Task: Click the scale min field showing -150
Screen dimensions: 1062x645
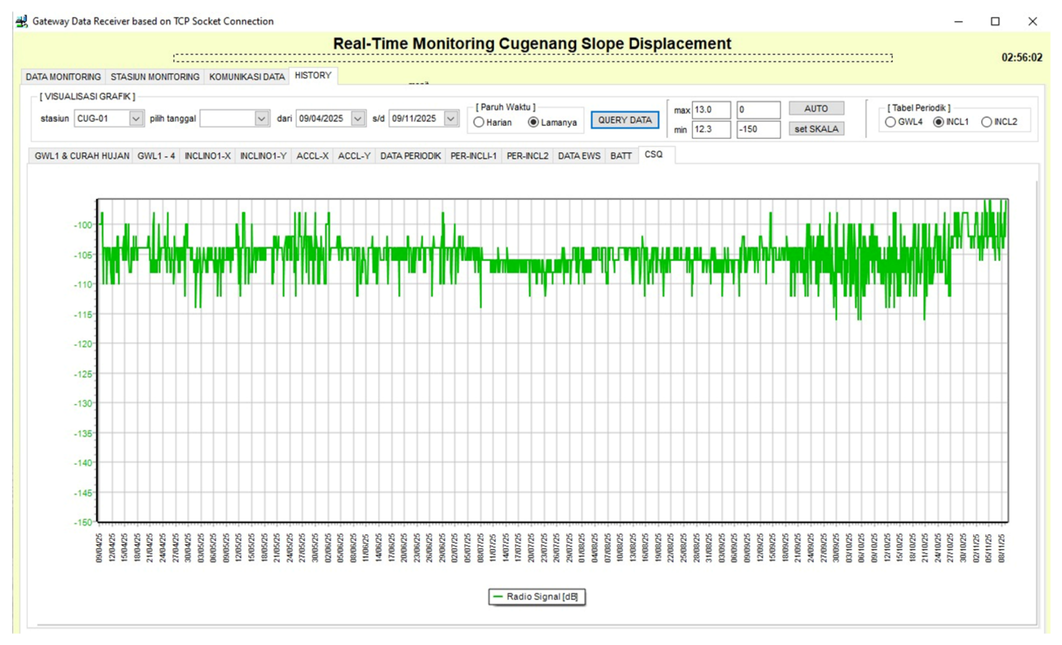Action: click(x=758, y=129)
